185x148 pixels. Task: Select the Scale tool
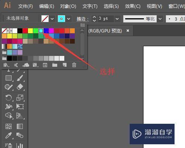[20, 98]
